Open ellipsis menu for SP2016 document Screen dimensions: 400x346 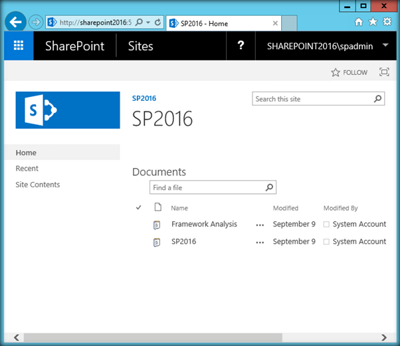coord(260,242)
